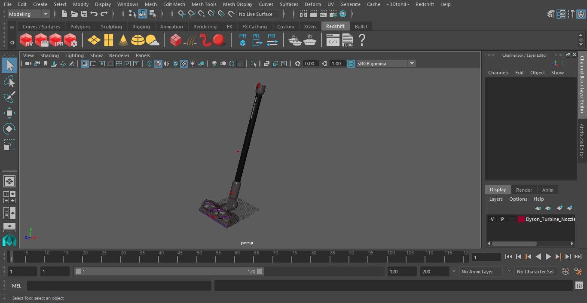Open the sRGB gamma view transform dropdown
Viewport: 587px width, 303px height.
click(x=386, y=64)
